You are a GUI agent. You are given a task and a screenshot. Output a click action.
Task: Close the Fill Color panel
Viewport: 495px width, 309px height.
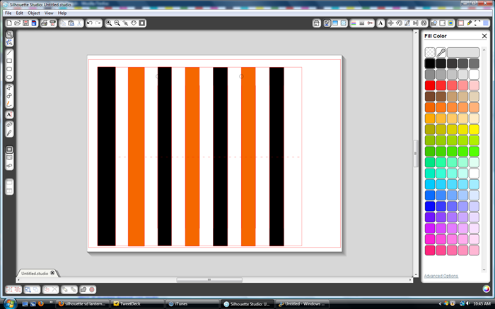click(484, 36)
